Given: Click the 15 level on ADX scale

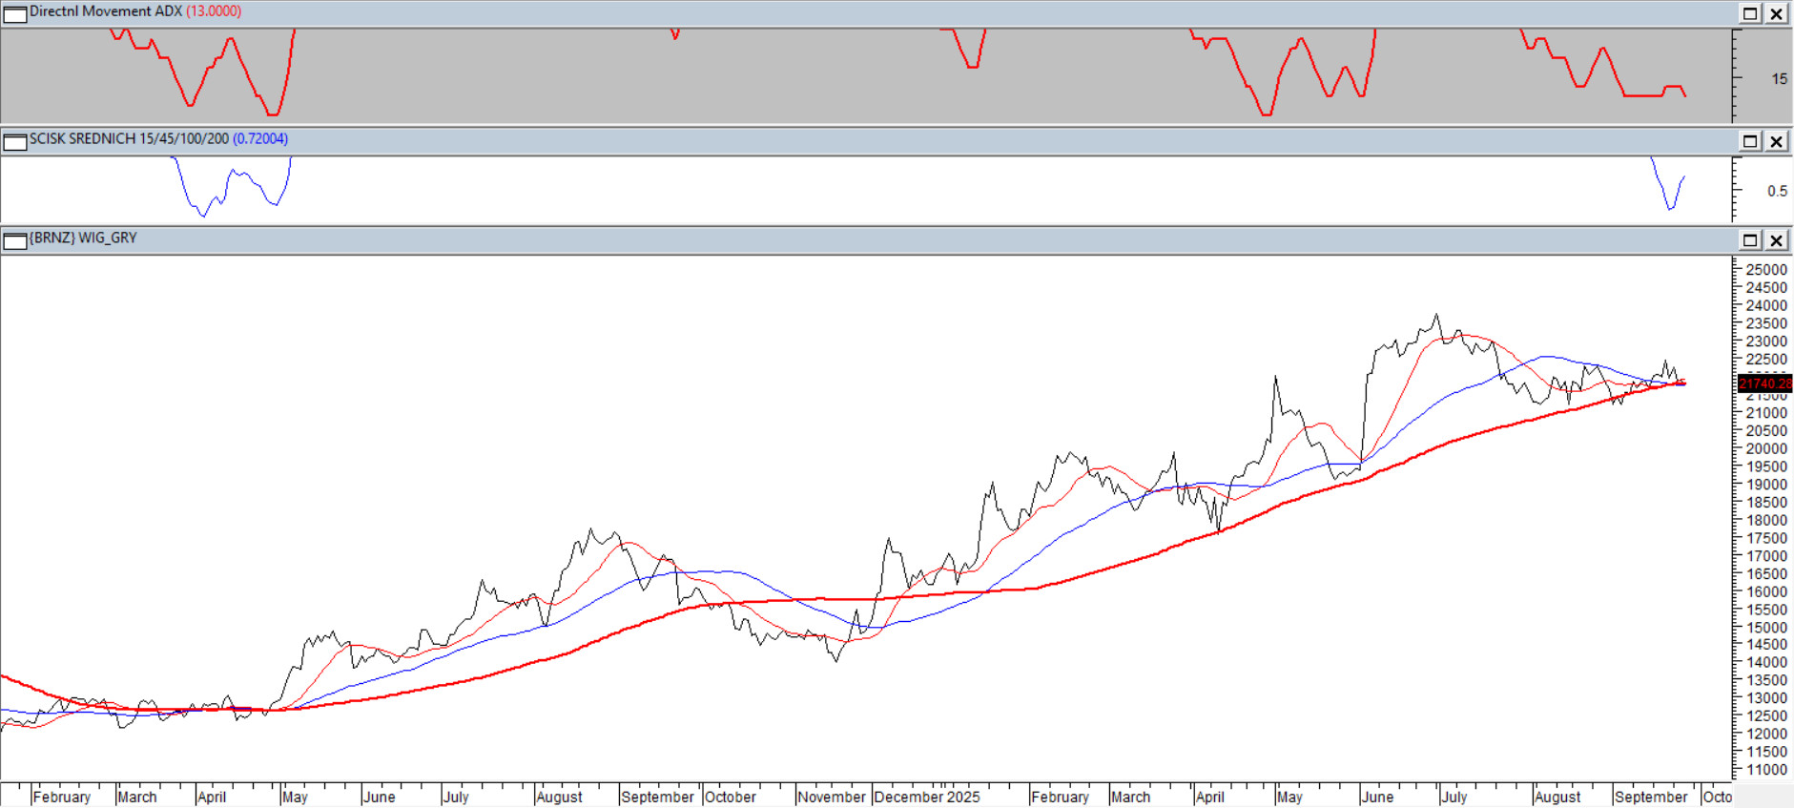Looking at the screenshot, I should 1779,79.
